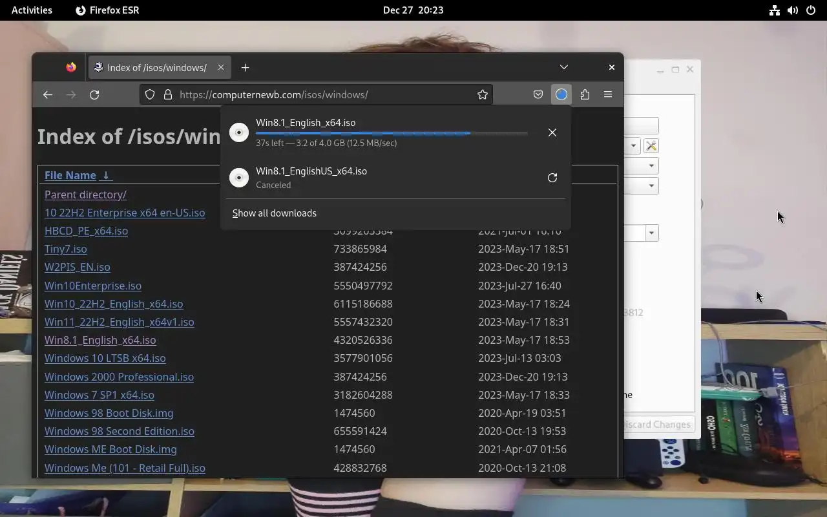Download Win10_22H2_English_x64.iso

pyautogui.click(x=114, y=304)
